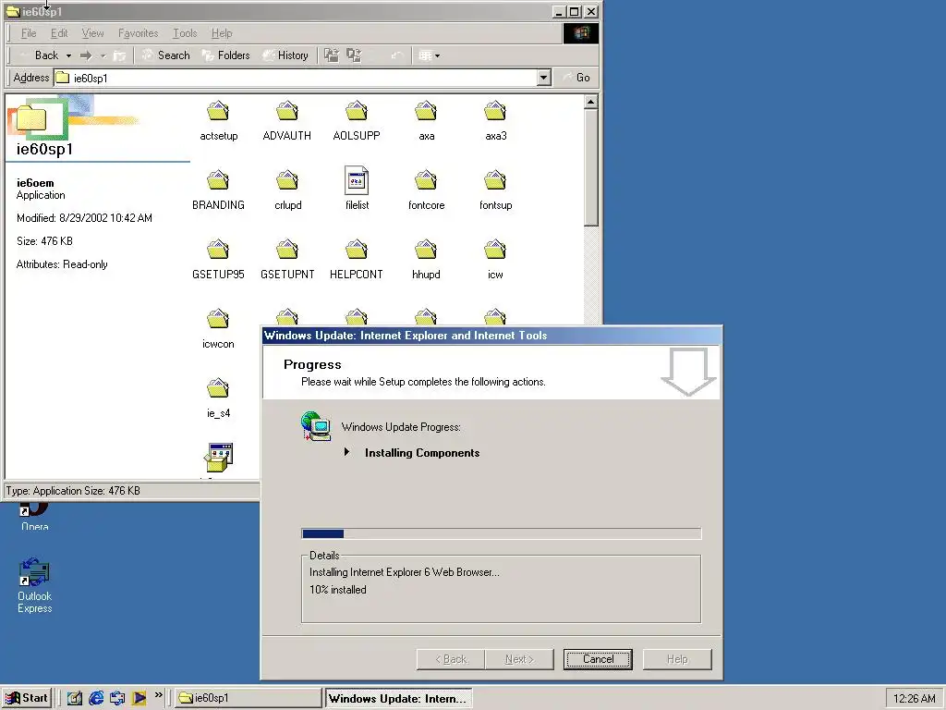Switch to ie60sp1 taskbar button
This screenshot has width=946, height=710.
(248, 698)
